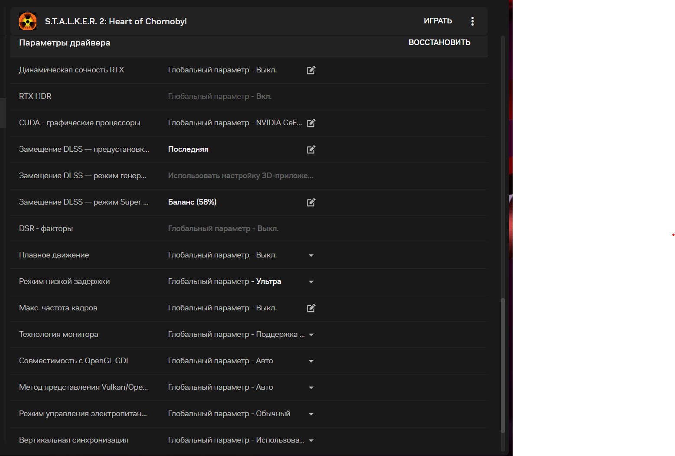Open the 'Совместимость с OpenGL GDI' dropdown

tap(311, 361)
